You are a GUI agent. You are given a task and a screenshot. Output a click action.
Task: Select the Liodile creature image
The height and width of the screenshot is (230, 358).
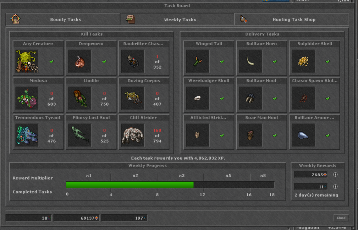80,98
